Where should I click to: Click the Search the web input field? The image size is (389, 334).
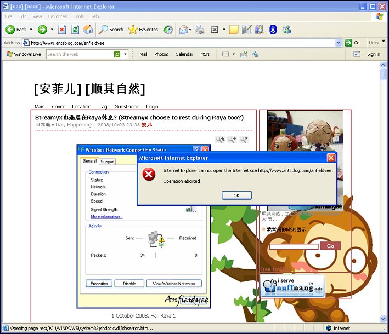tap(80, 54)
